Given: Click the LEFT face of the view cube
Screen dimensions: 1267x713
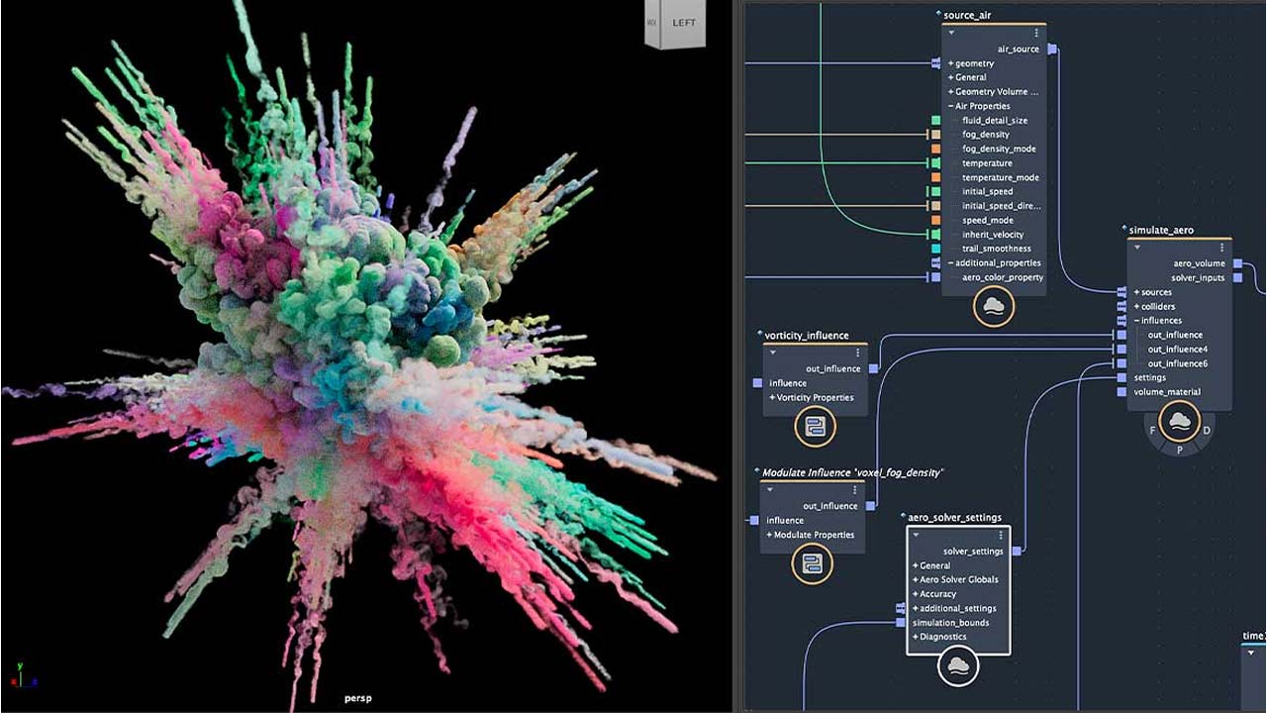Looking at the screenshot, I should [685, 22].
